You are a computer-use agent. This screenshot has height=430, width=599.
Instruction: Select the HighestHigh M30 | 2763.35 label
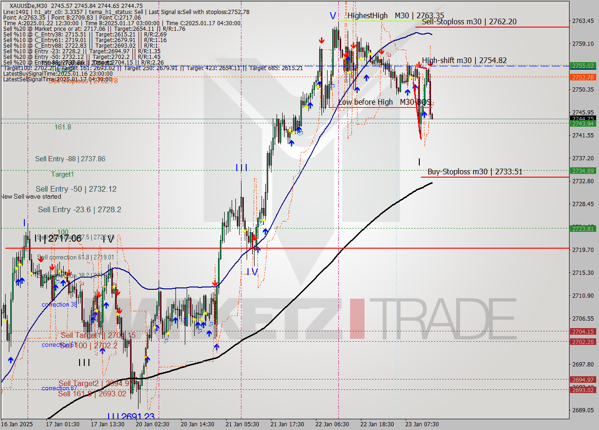[x=396, y=16]
